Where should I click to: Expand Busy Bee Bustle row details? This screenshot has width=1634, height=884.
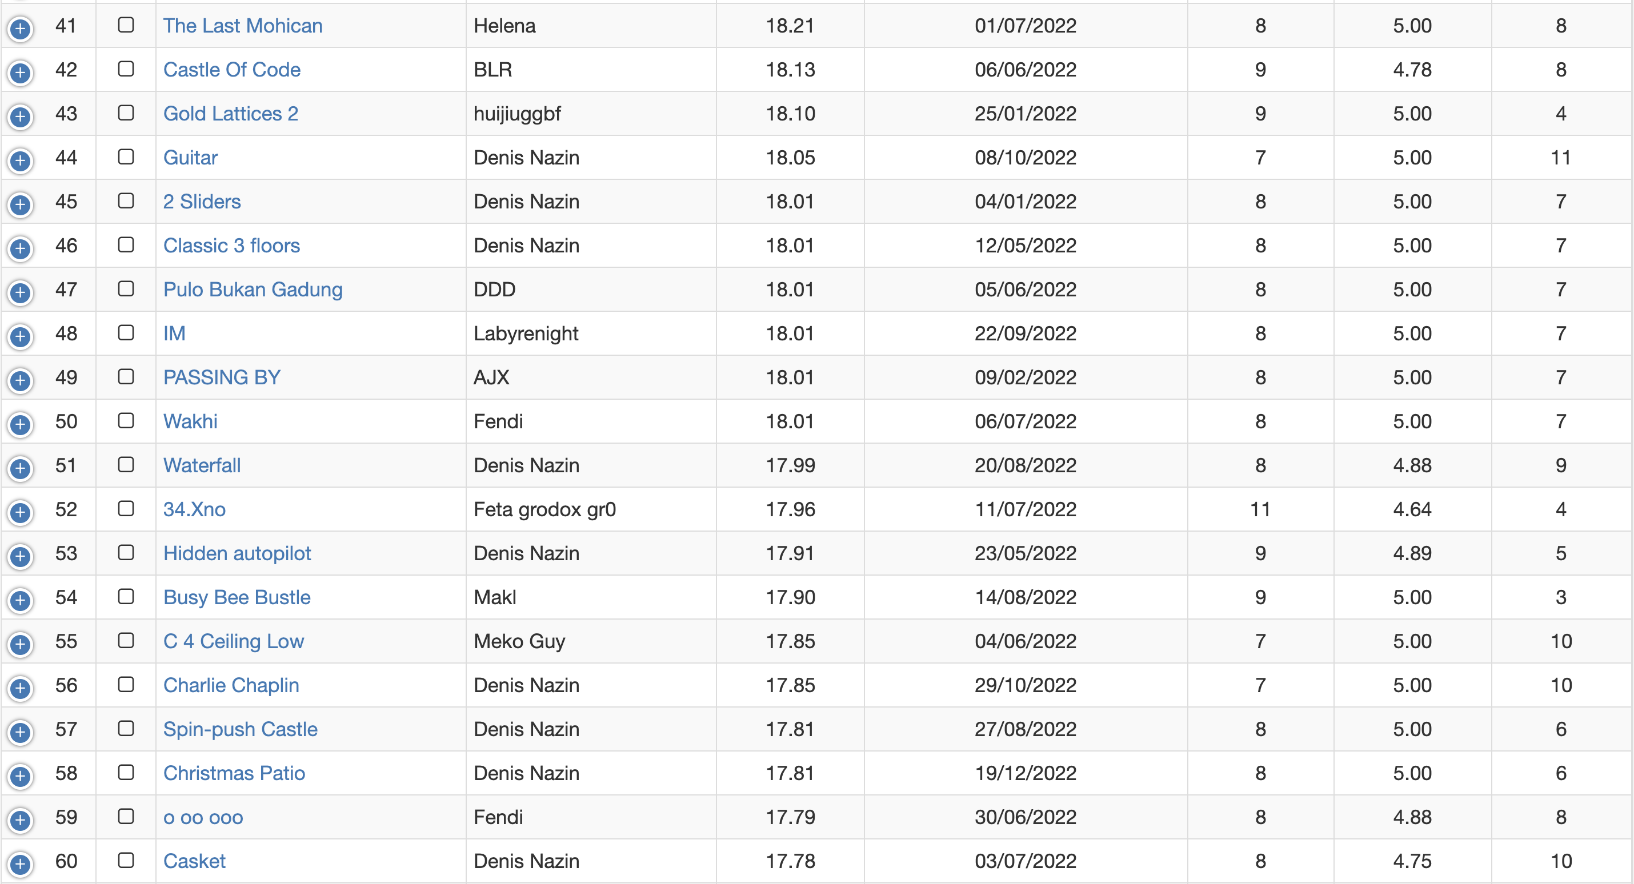point(21,600)
